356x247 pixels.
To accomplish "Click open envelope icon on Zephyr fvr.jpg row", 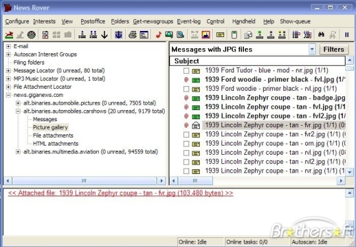I will pyautogui.click(x=196, y=125).
